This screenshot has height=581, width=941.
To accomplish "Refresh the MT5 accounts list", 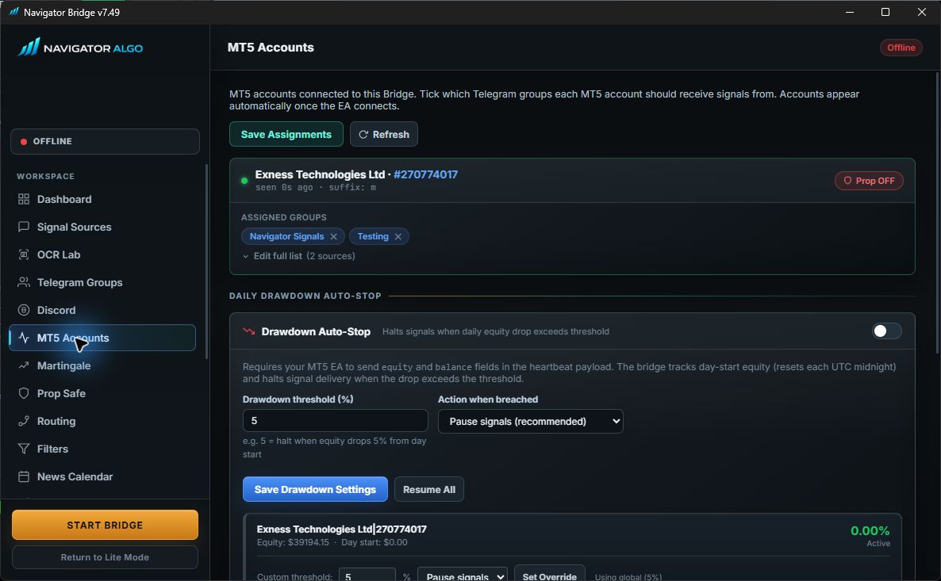I will [384, 134].
